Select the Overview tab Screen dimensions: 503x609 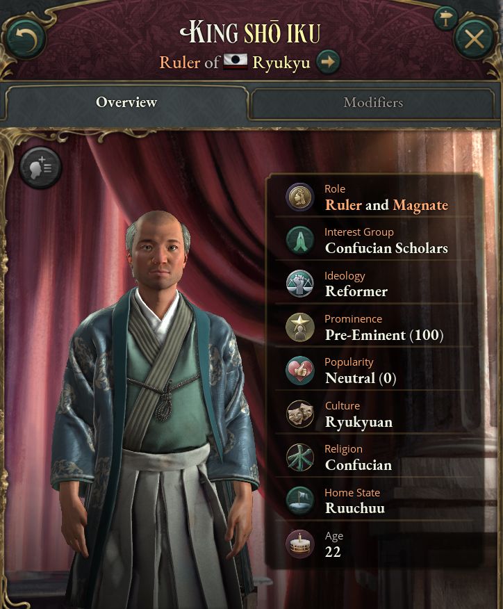coord(126,102)
